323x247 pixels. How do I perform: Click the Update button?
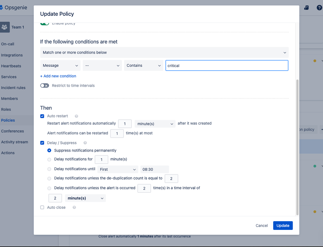tap(283, 225)
